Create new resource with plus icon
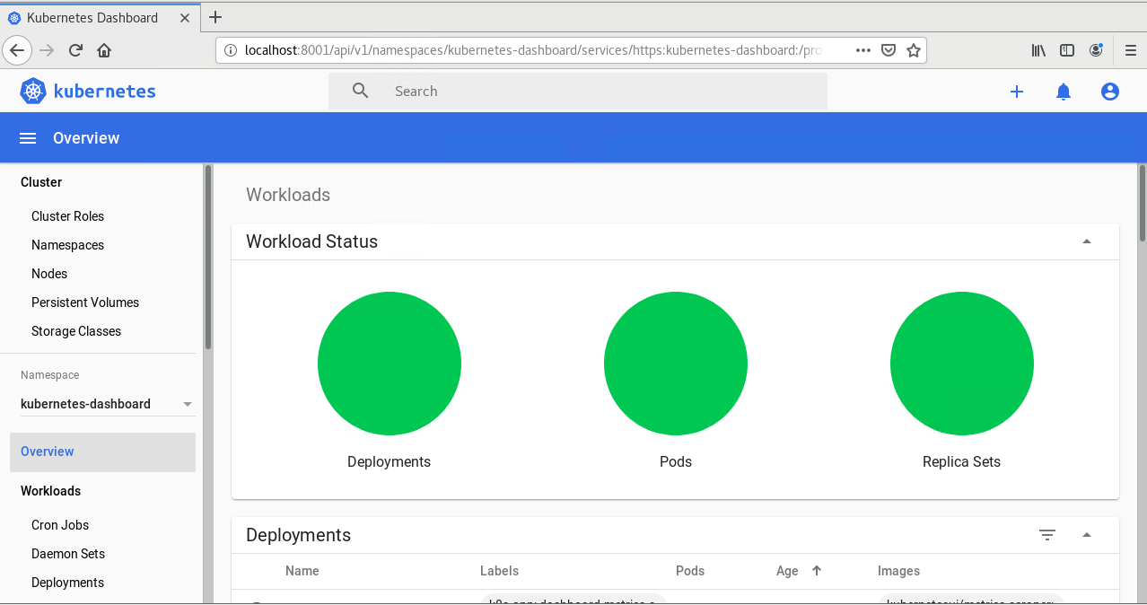 [1017, 92]
